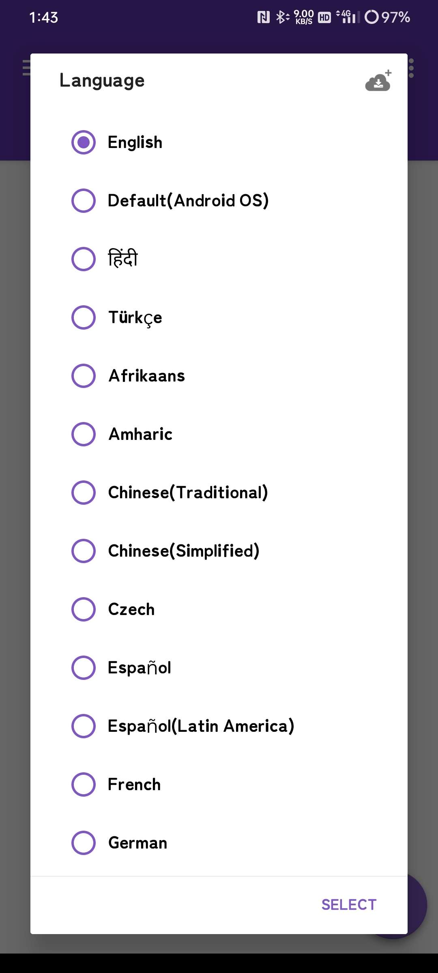Tap the cloud download languages icon
This screenshot has width=438, height=973.
(378, 81)
